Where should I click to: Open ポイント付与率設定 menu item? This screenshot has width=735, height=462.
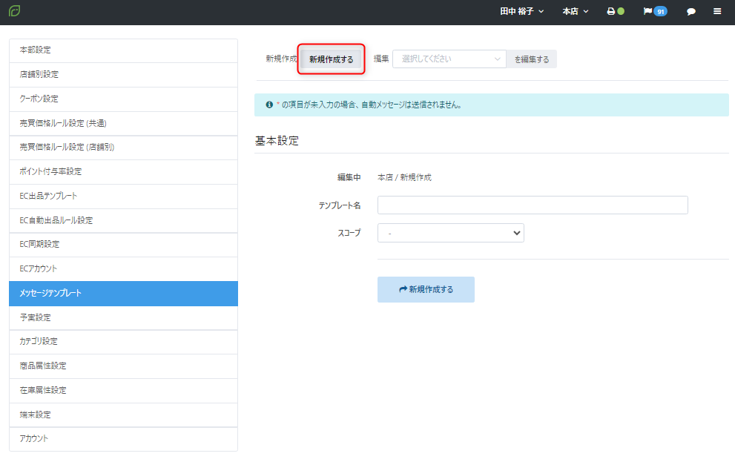tap(123, 171)
